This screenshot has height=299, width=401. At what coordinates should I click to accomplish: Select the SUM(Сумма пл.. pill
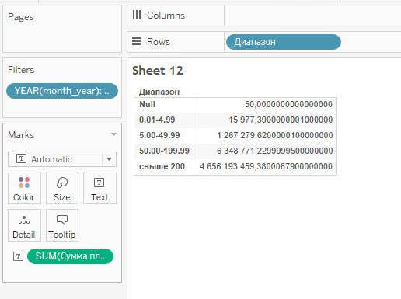click(x=70, y=256)
